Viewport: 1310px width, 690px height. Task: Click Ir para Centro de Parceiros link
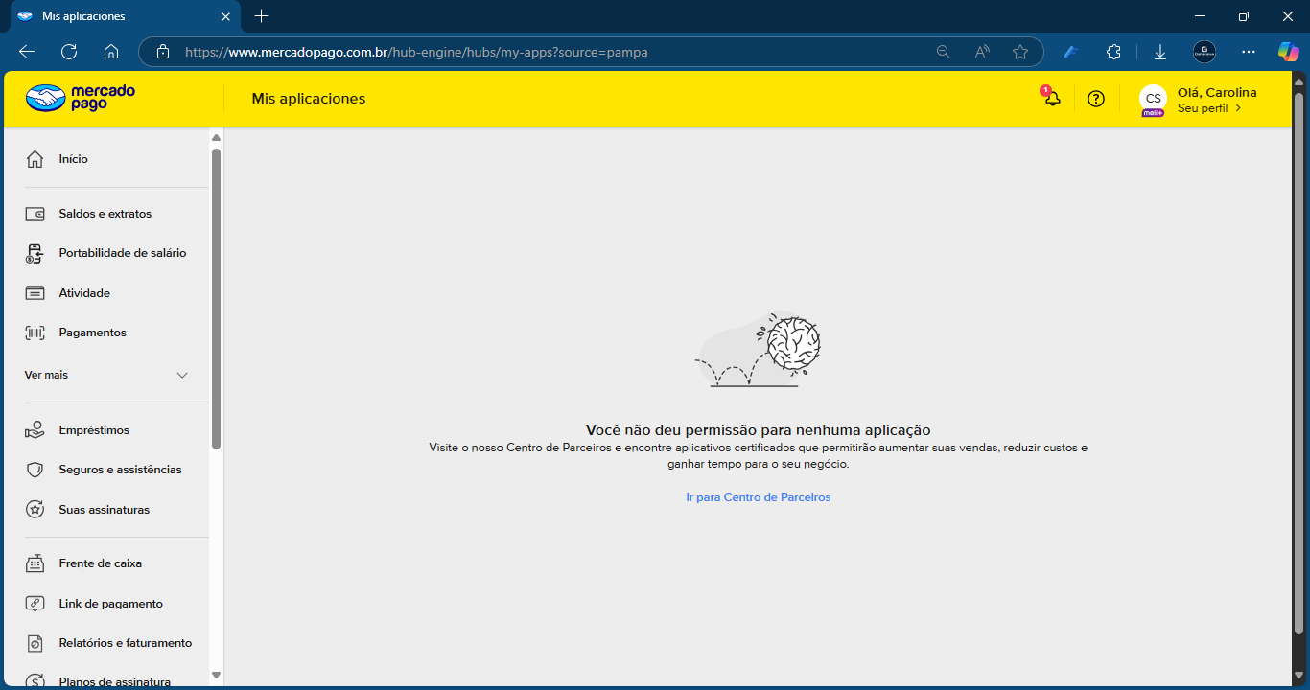pyautogui.click(x=758, y=497)
